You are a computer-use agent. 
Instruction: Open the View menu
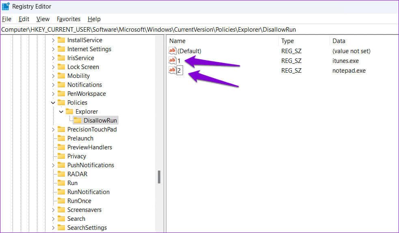click(43, 19)
